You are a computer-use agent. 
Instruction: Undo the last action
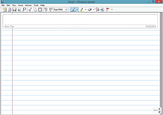46,9
